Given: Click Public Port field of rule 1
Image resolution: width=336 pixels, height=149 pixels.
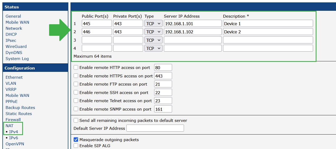Looking at the screenshot, I should coord(97,24).
